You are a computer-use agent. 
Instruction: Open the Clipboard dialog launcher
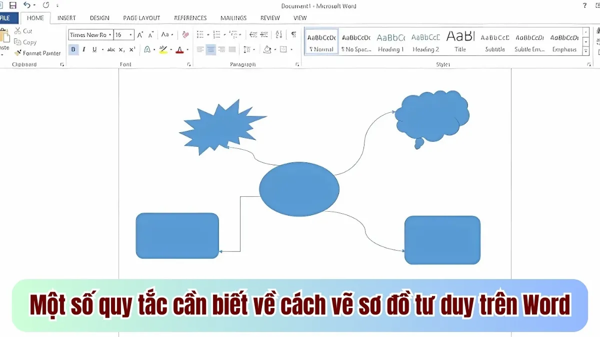[62, 65]
